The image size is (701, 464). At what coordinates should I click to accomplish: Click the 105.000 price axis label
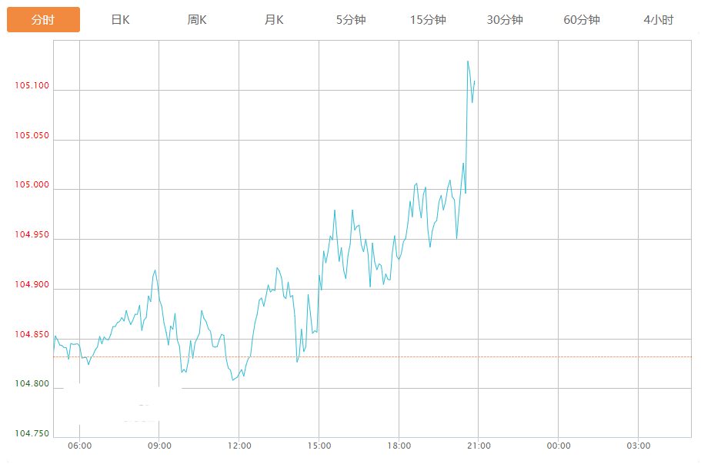[32, 185]
